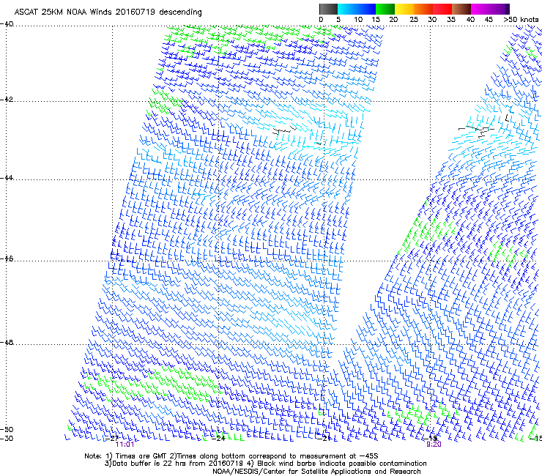Click the gray 0-5 knots color segment

pos(328,9)
